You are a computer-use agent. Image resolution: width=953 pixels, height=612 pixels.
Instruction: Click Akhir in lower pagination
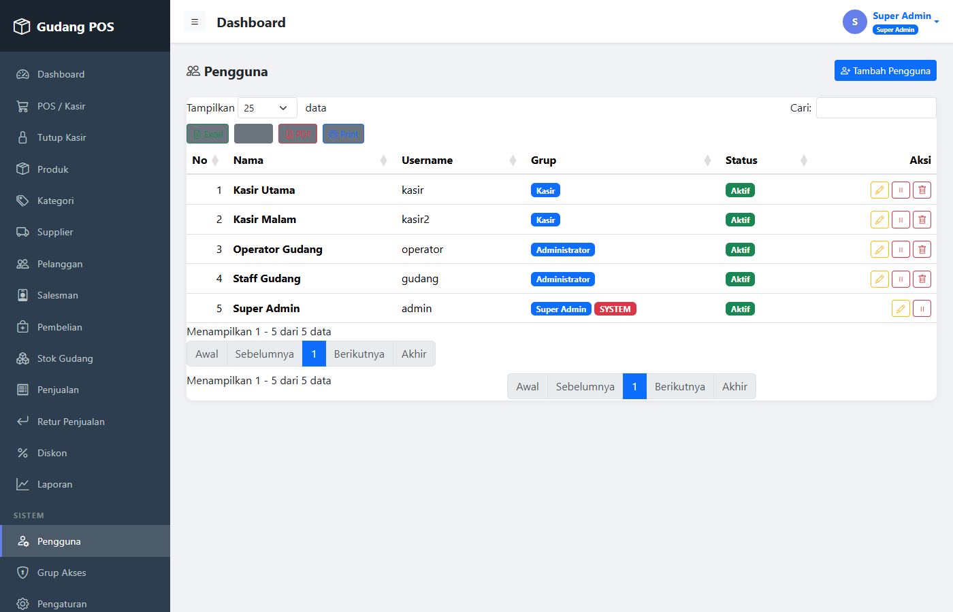click(x=734, y=386)
